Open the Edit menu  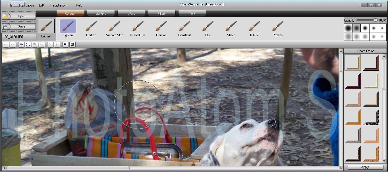point(42,5)
